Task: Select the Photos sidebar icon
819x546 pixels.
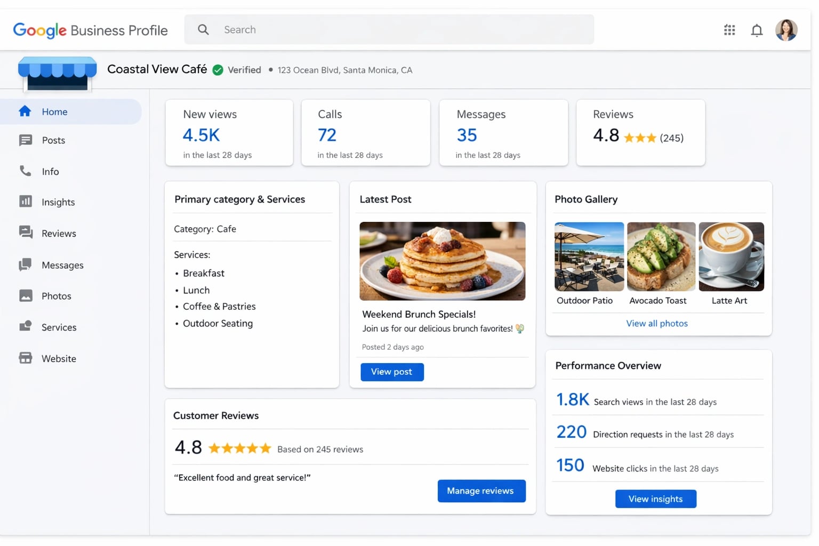Action: click(26, 296)
